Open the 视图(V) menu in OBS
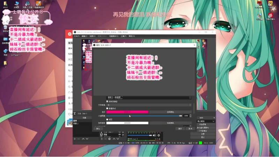Viewport: 279px width, 157px height. (92, 36)
